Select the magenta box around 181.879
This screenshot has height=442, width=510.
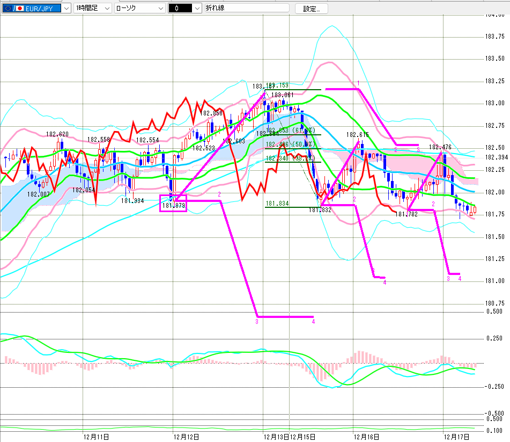click(174, 204)
